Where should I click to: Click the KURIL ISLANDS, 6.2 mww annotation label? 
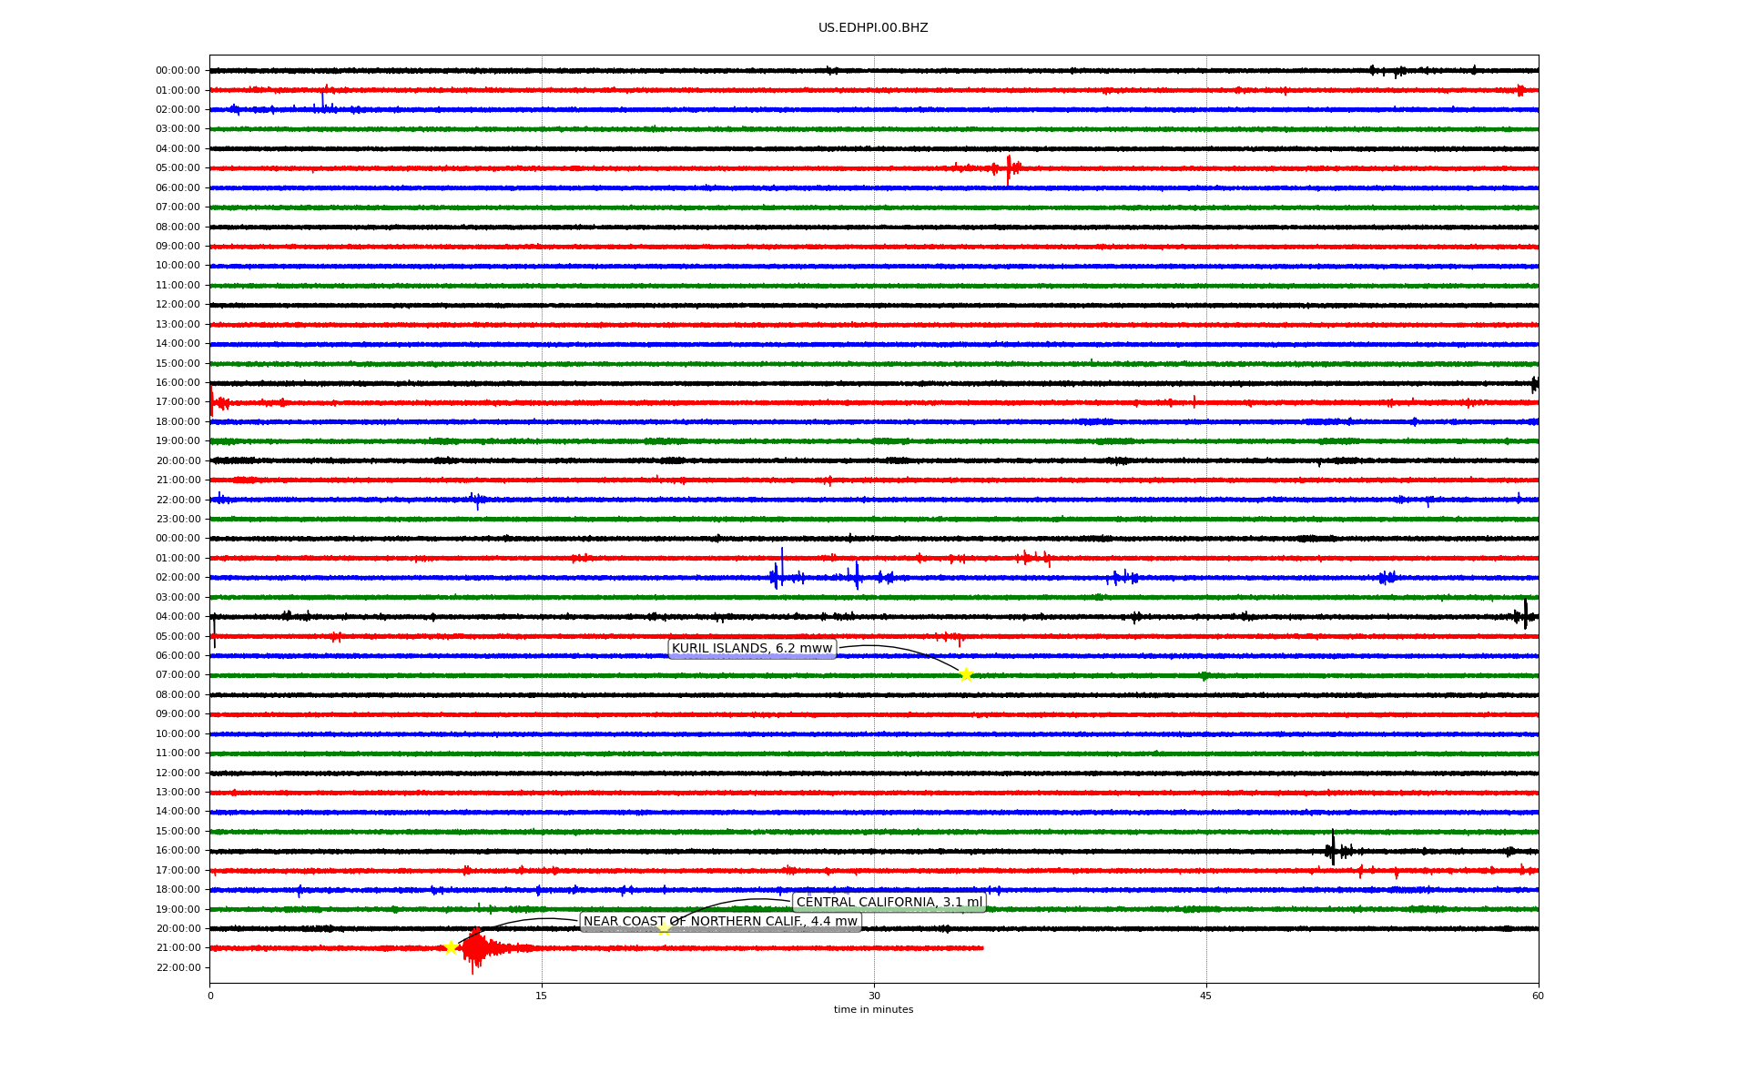pos(752,649)
